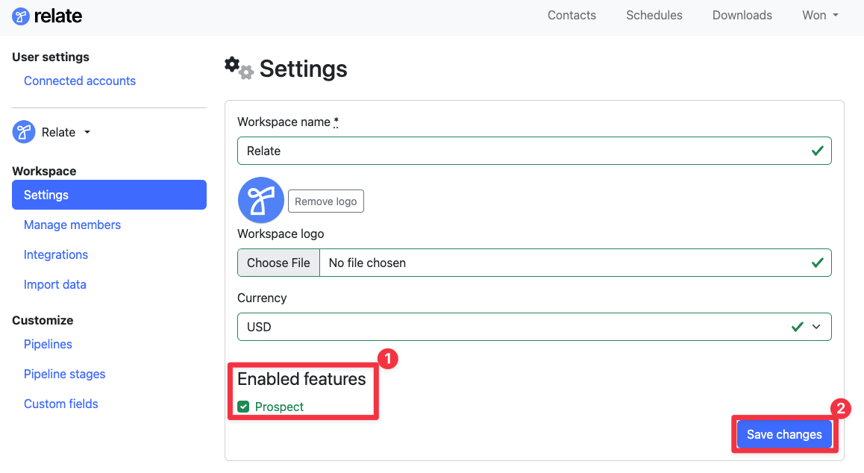864x473 pixels.
Task: Click the red badge numbered 2
Action: point(841,409)
